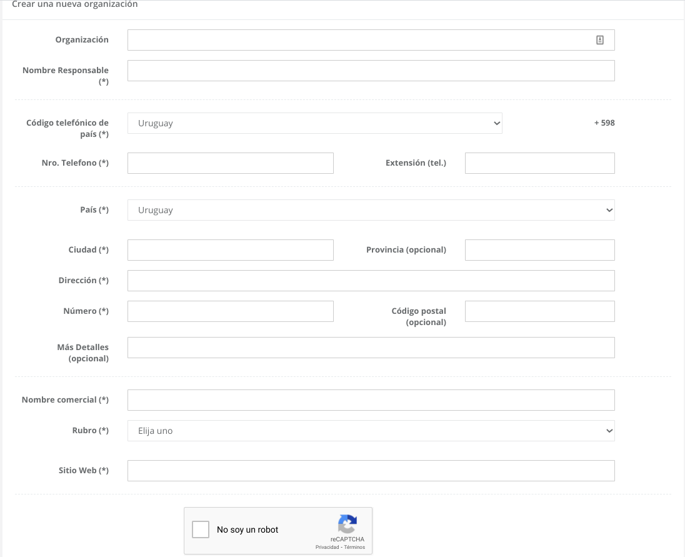
Task: Select the Nombre comercial text field
Action: click(371, 400)
